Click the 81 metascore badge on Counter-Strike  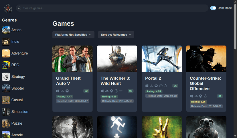(220, 96)
